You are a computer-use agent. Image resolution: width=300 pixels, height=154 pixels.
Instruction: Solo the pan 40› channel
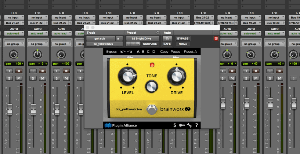[x=270, y=78]
